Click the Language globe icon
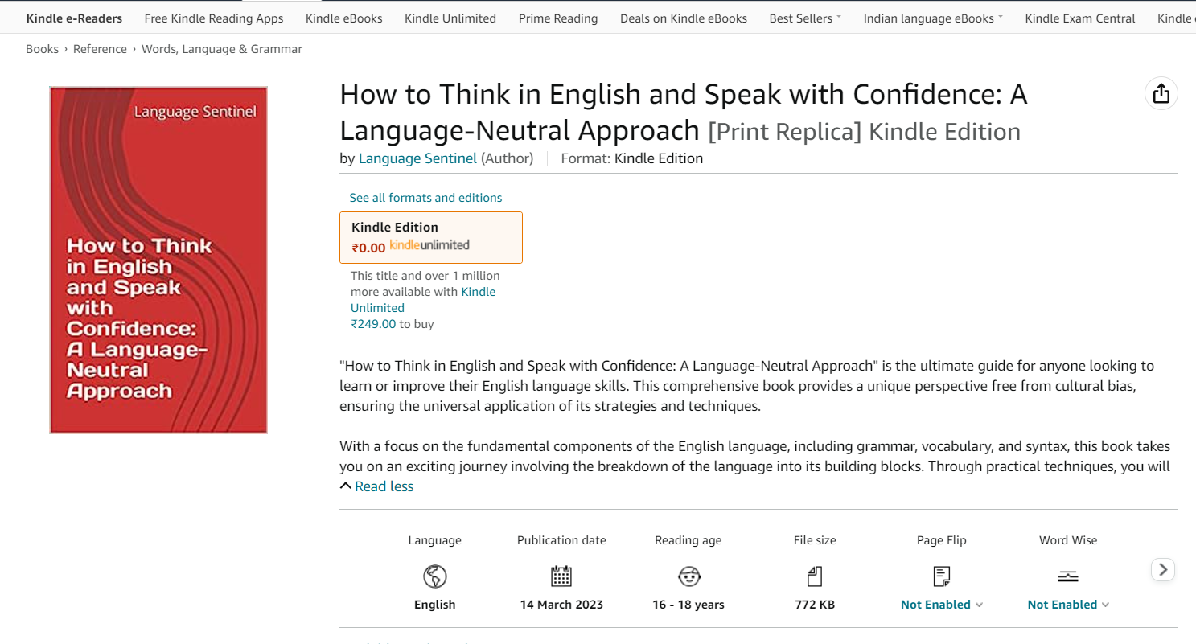This screenshot has width=1196, height=644. pos(435,576)
